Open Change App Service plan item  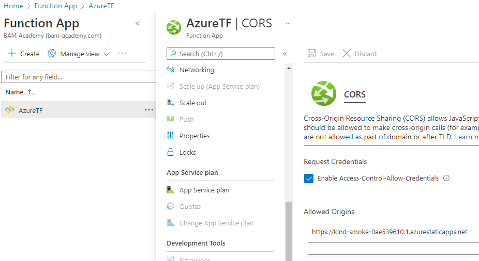point(216,223)
